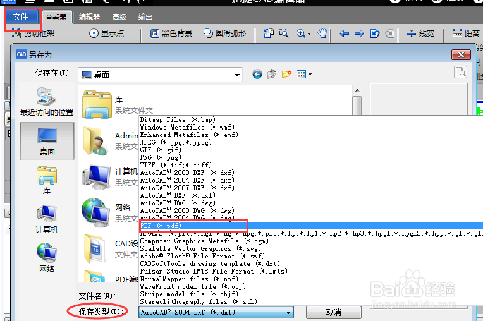Select 网络 in the places bar
This screenshot has height=321, width=483.
47,258
